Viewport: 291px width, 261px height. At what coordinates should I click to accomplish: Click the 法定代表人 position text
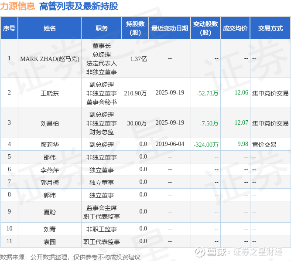(102, 63)
